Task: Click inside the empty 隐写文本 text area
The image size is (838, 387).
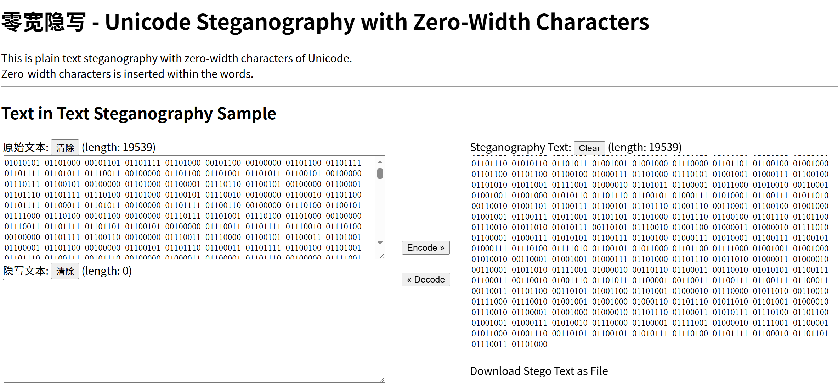Action: coord(194,331)
